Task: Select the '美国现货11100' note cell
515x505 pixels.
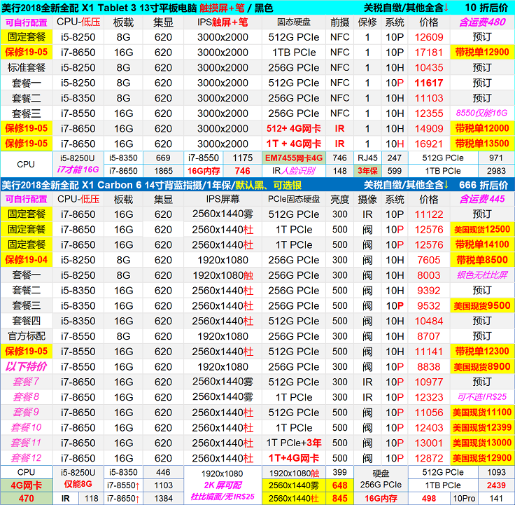Action: 482,413
